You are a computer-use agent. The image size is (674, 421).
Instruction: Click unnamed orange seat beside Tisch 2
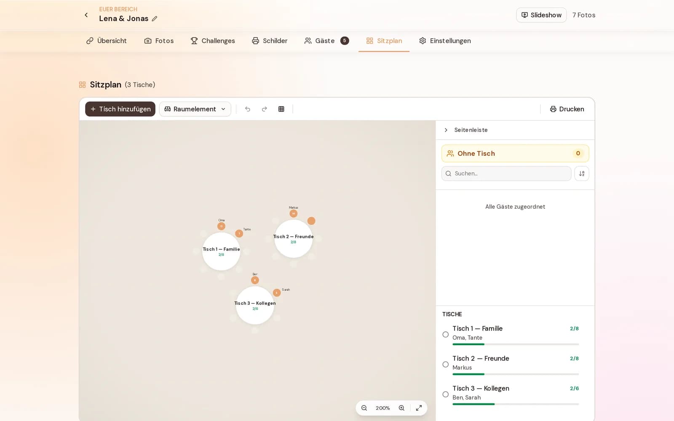(311, 221)
